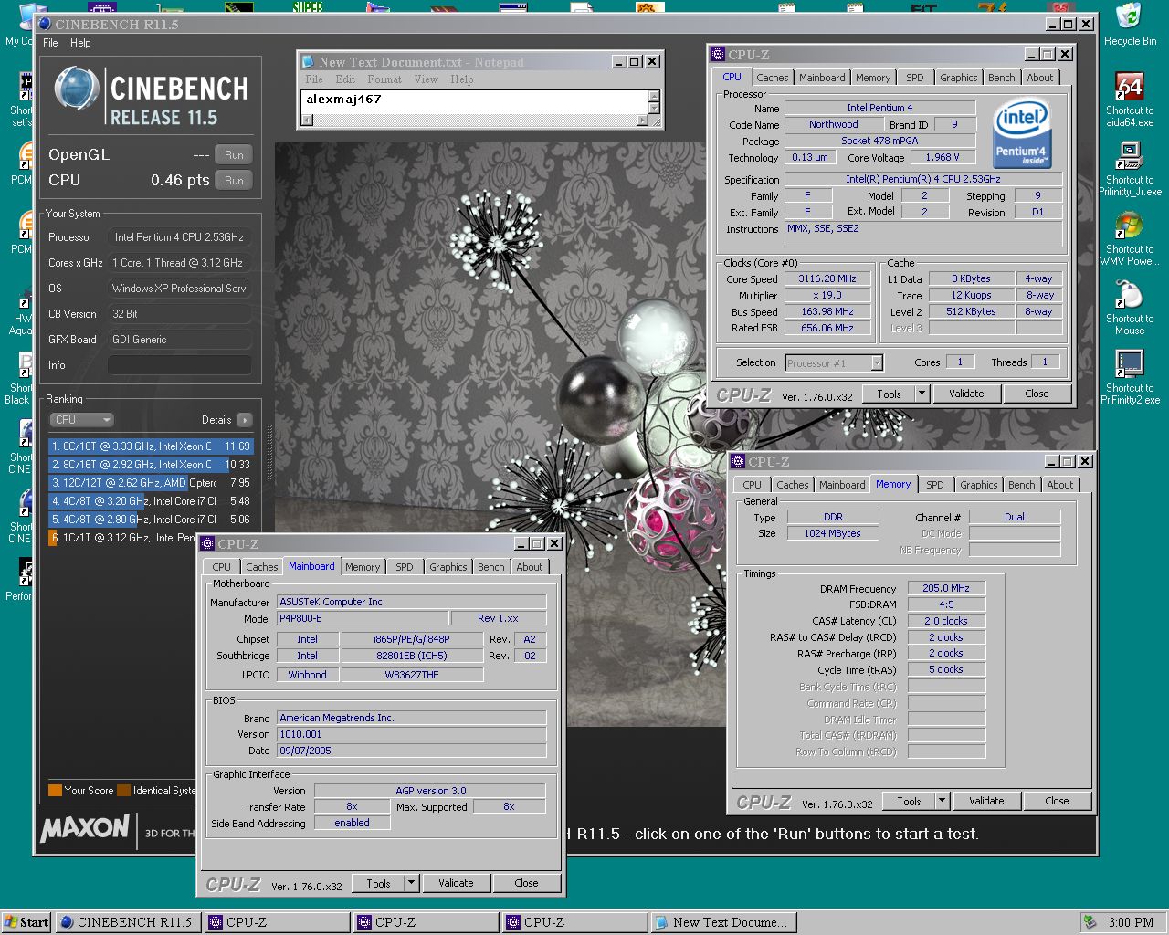The height and width of the screenshot is (935, 1169).
Task: Click Notepad vertical scrollbar up arrow
Action: pos(654,95)
